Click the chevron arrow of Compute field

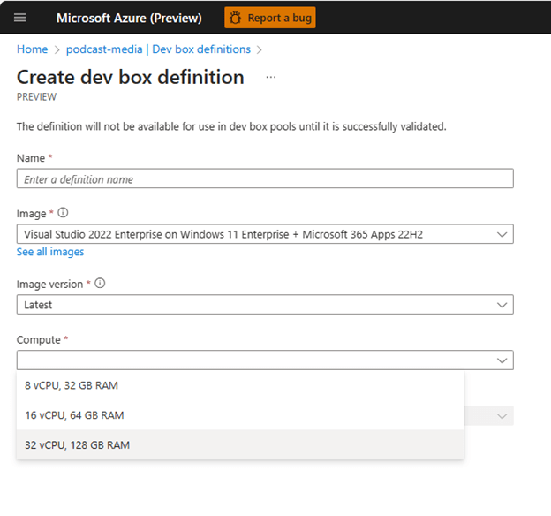click(x=502, y=360)
